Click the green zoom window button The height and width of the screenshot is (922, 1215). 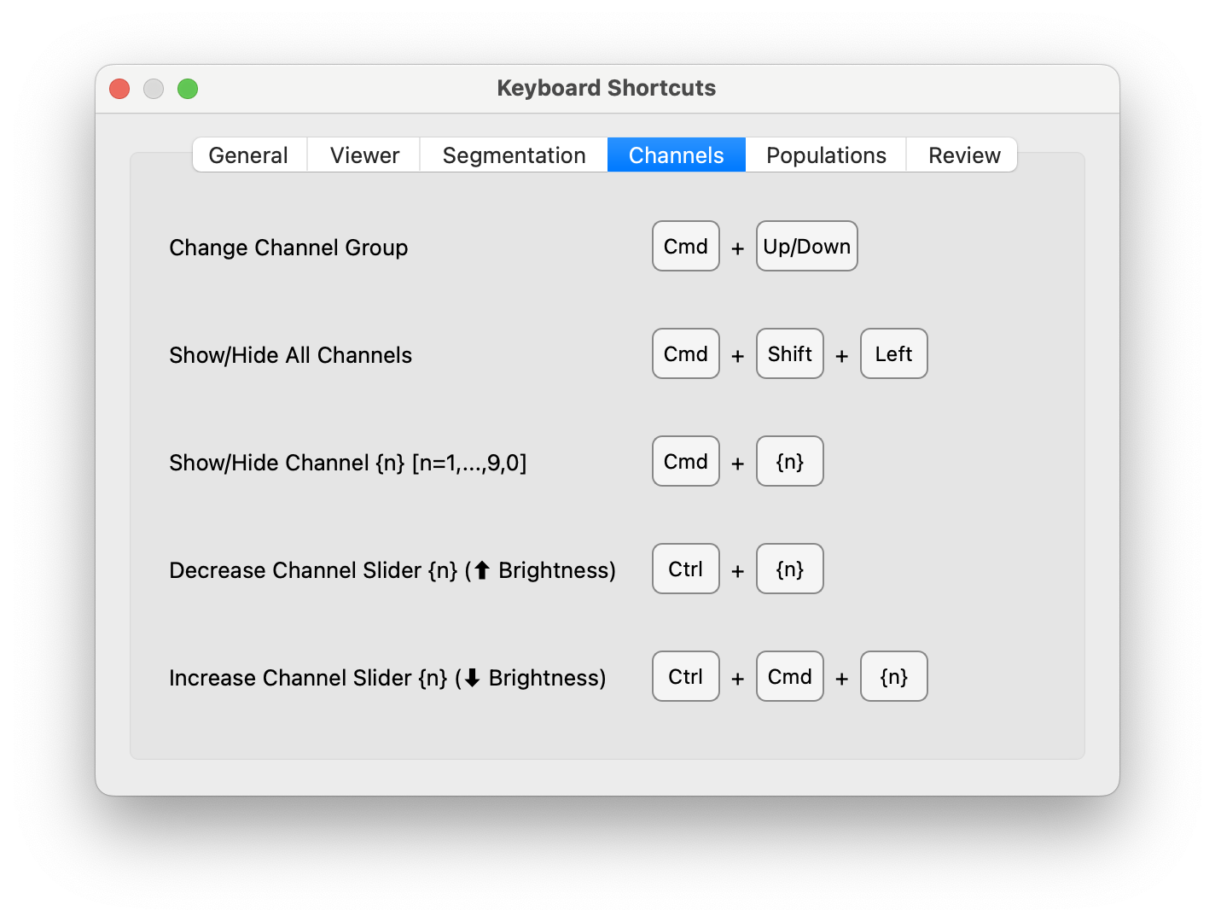click(x=188, y=88)
